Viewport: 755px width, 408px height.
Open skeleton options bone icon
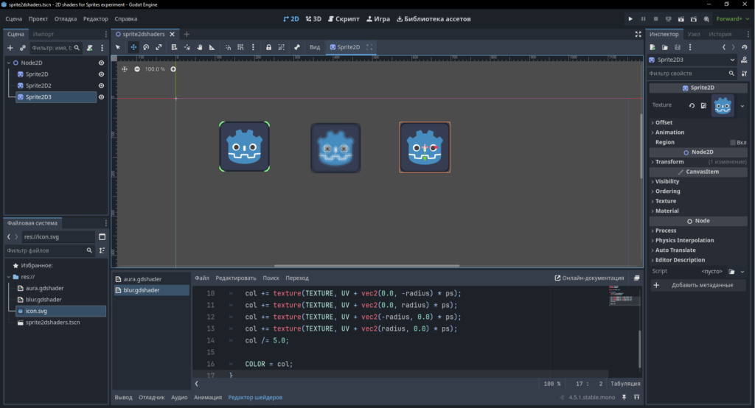(297, 47)
